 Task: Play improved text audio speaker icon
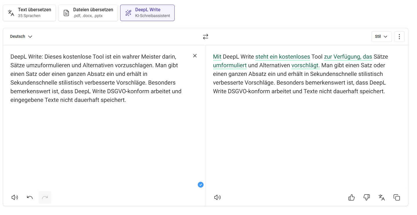(x=217, y=197)
